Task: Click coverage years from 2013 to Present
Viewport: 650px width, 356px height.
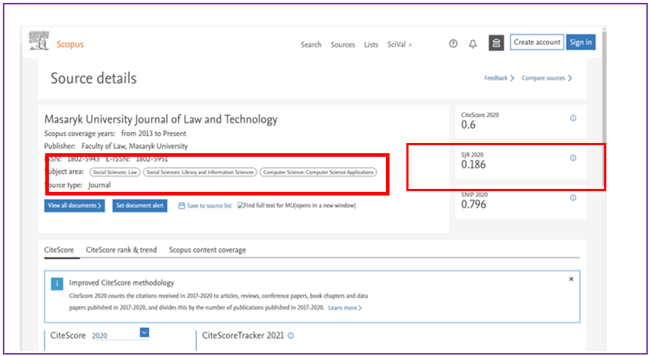Action: tap(154, 133)
